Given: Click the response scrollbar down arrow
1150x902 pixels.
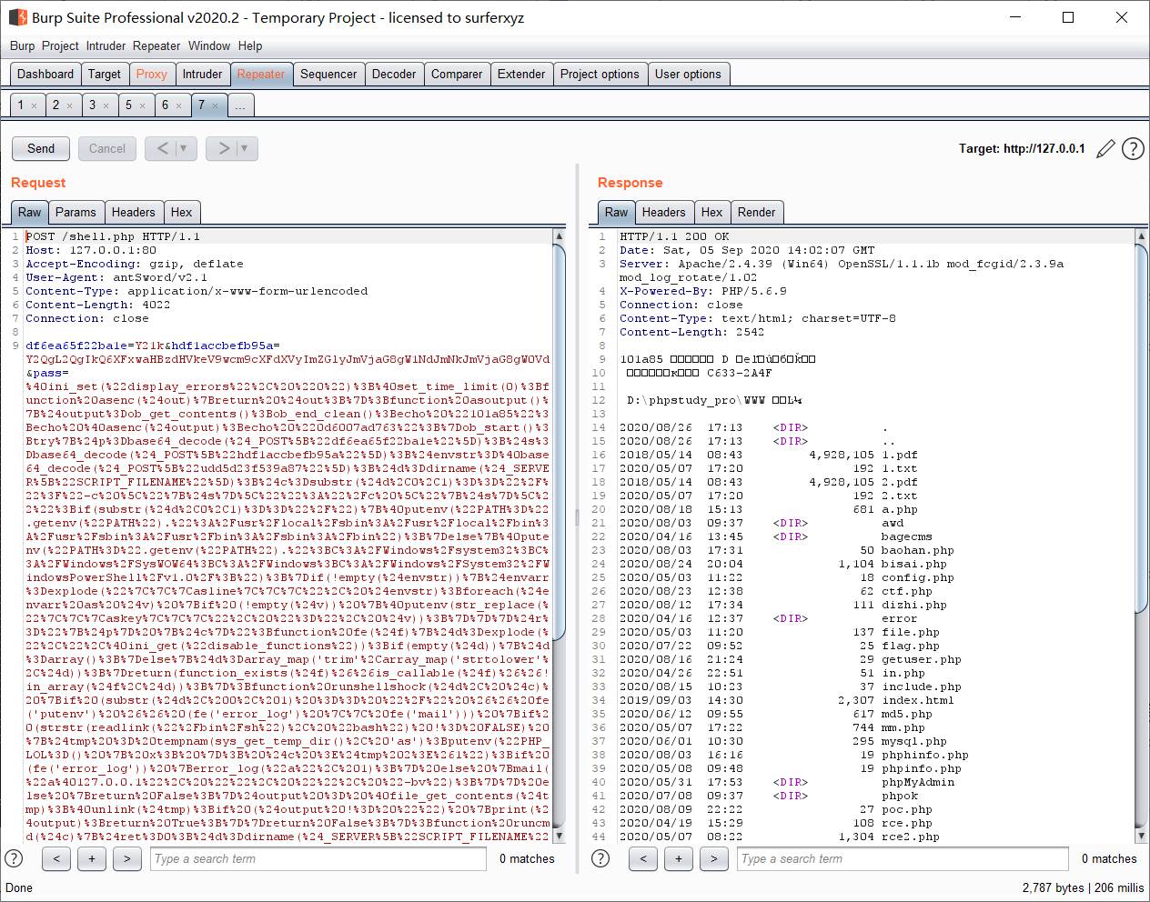Looking at the screenshot, I should [1141, 836].
